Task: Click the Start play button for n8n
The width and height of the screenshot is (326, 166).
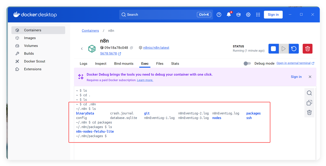Action: point(283,48)
